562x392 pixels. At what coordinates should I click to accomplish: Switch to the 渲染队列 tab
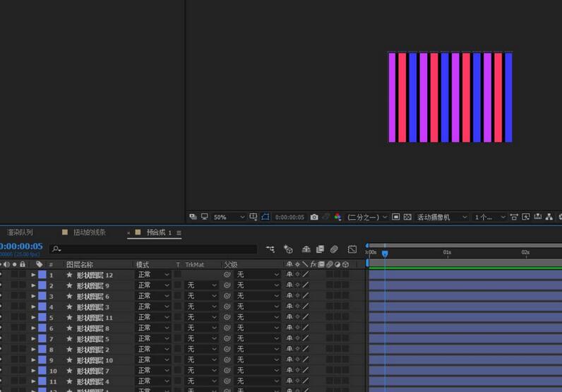point(20,232)
